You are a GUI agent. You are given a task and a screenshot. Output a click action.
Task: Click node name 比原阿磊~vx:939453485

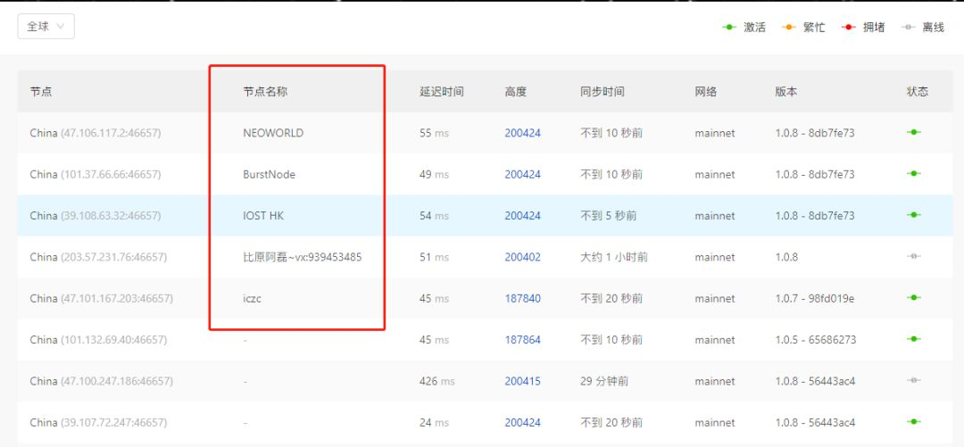pyautogui.click(x=303, y=257)
